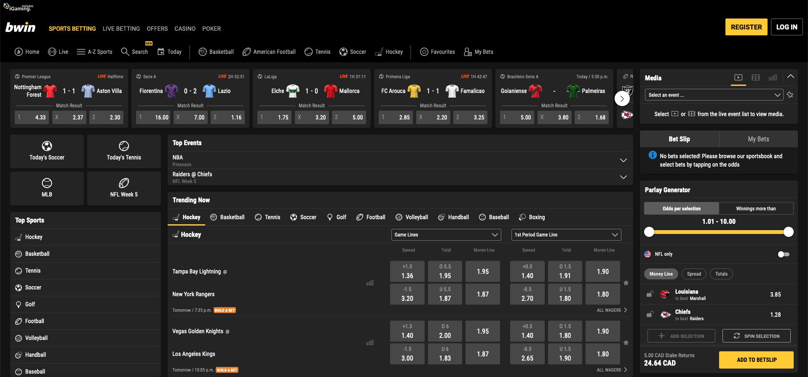This screenshot has height=377, width=808.
Task: Click the yellow odds range track
Action: click(x=719, y=232)
